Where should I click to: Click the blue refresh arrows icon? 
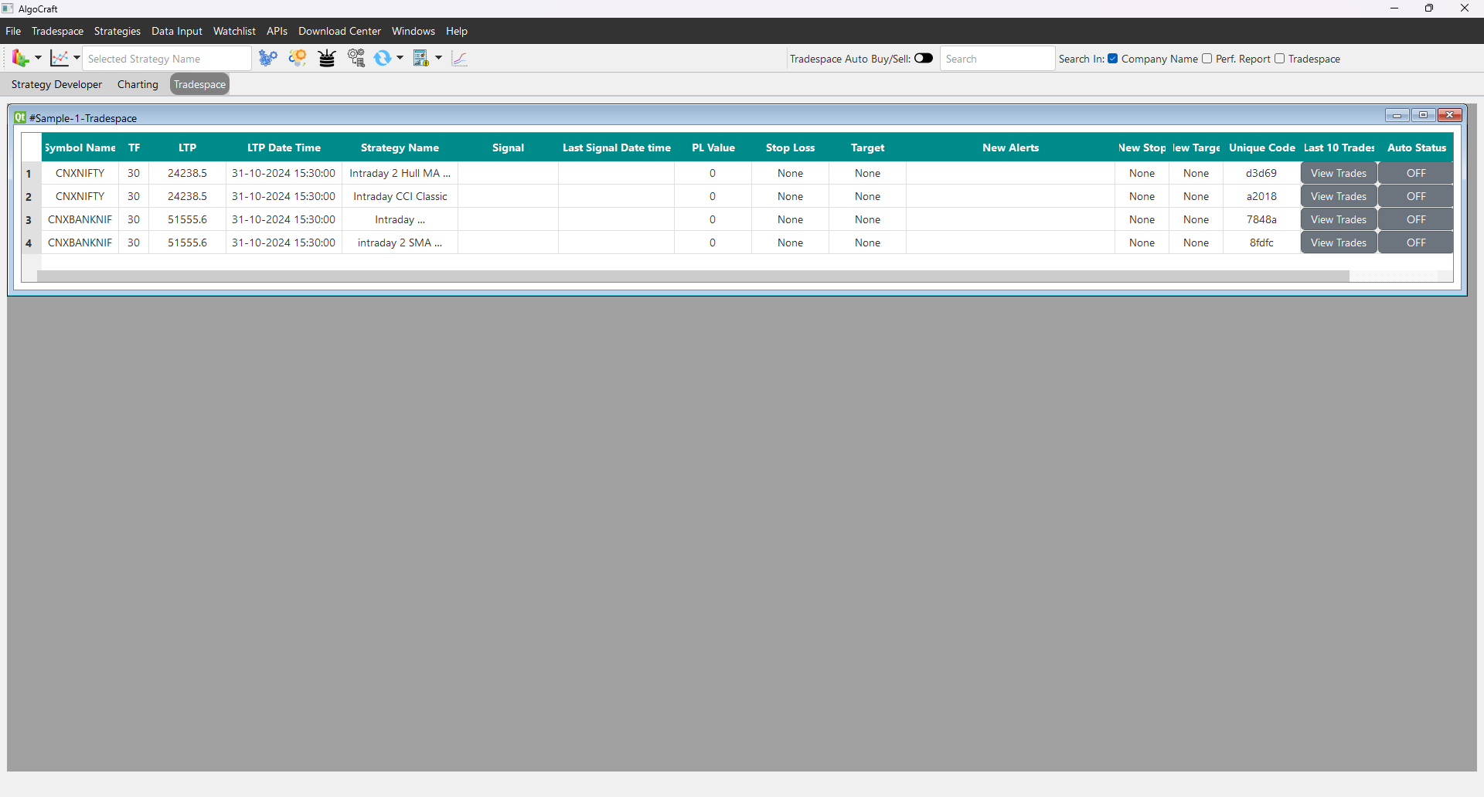[383, 58]
